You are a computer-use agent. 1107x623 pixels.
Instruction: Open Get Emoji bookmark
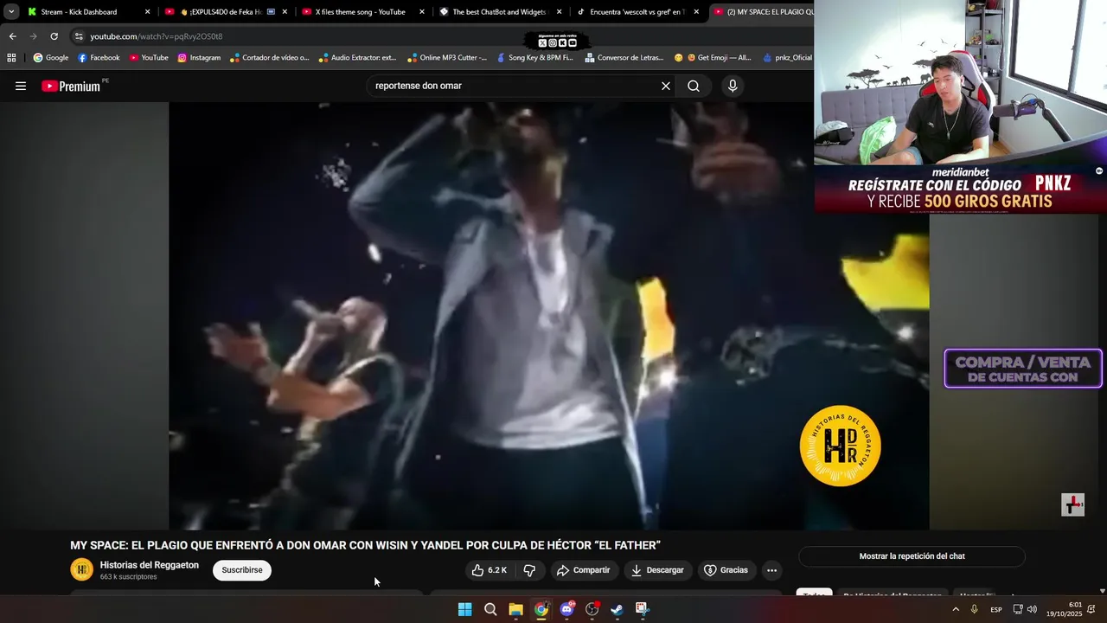[713, 58]
